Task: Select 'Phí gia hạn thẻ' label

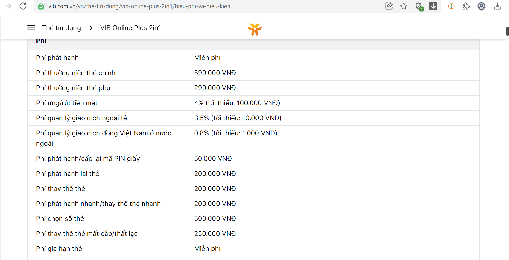Action: [x=59, y=249]
